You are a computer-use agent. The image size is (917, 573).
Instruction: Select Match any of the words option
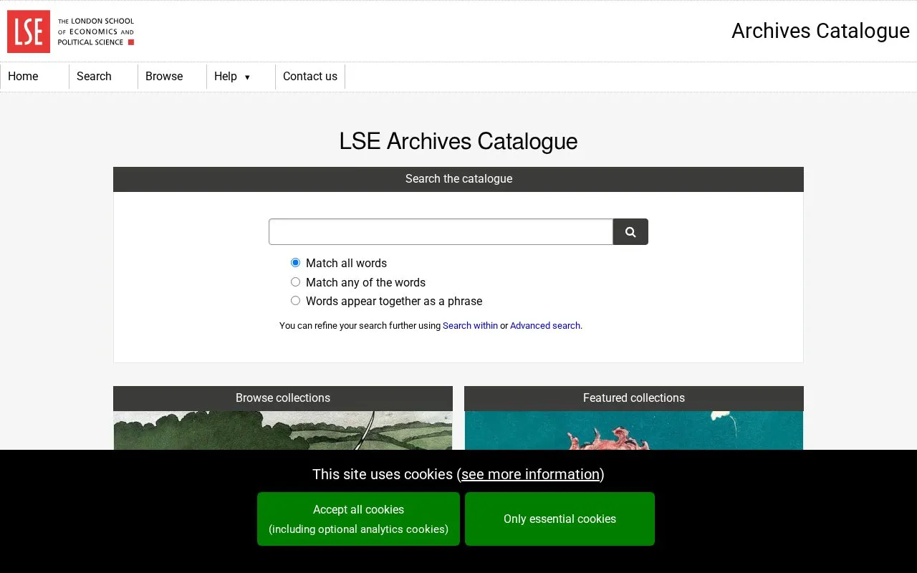(x=295, y=282)
